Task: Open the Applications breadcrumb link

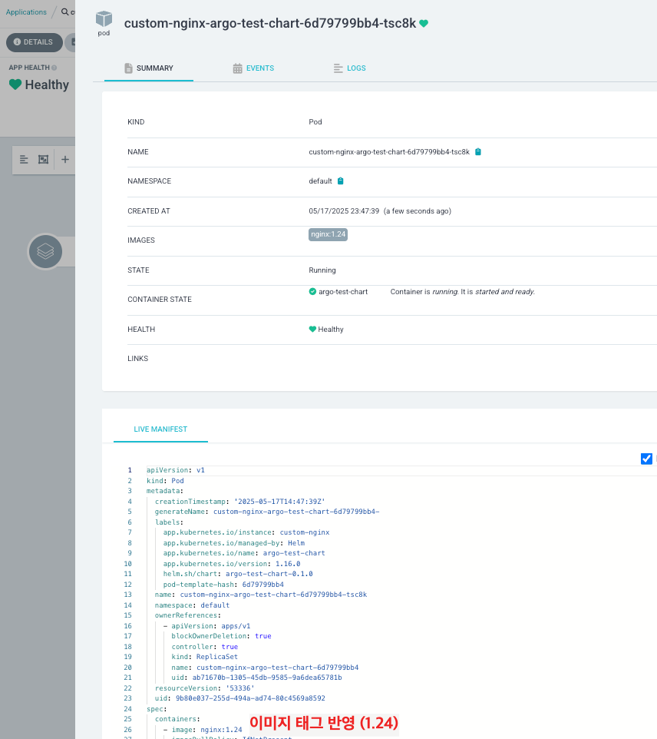Action: [x=26, y=12]
